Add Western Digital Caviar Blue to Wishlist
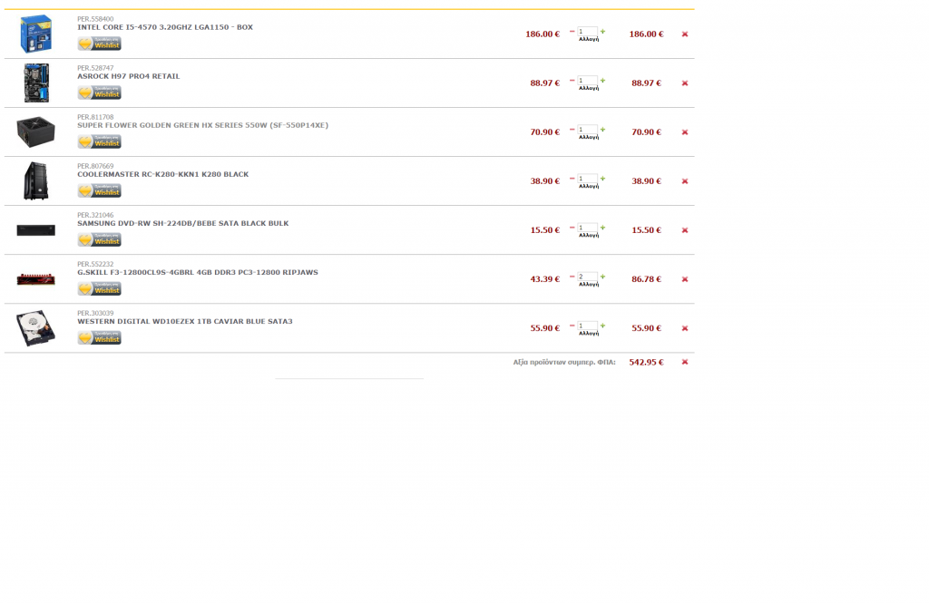The width and height of the screenshot is (929, 603). tap(99, 337)
